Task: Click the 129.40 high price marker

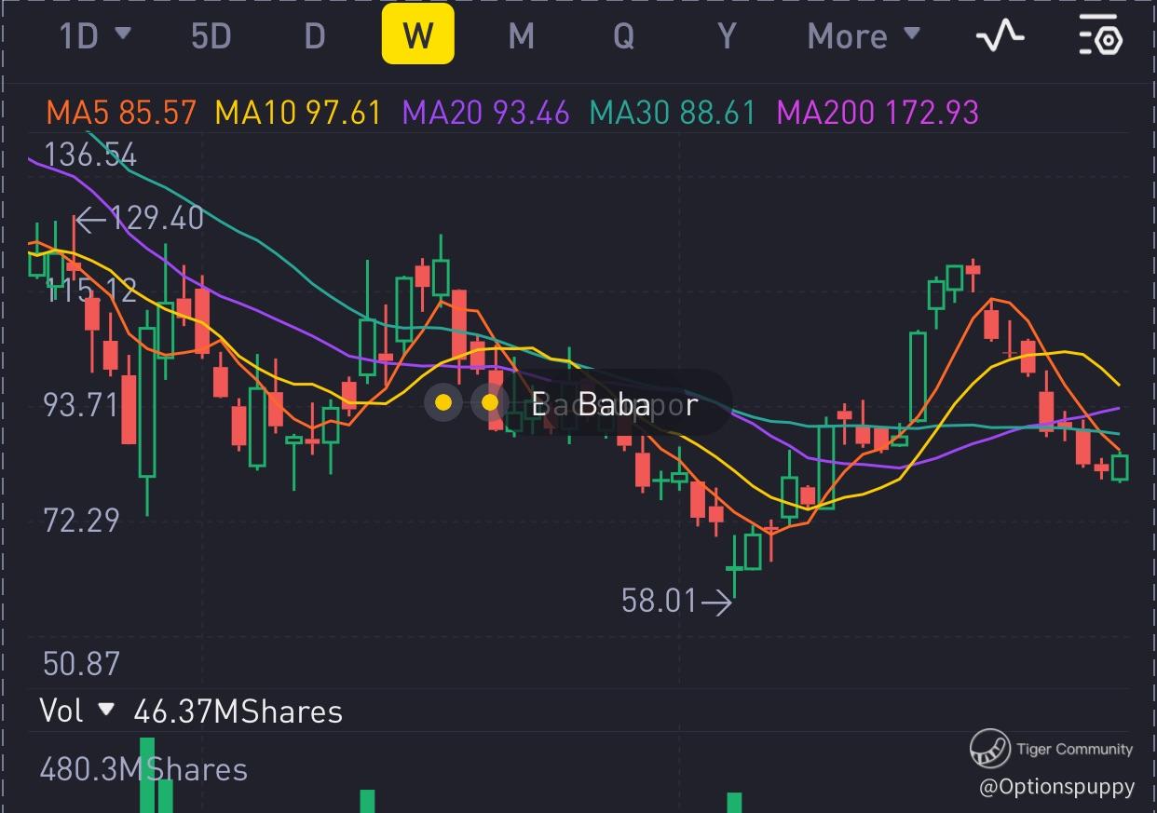Action: (140, 219)
